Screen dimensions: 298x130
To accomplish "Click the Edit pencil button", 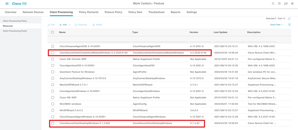I will click(x=51, y=25).
